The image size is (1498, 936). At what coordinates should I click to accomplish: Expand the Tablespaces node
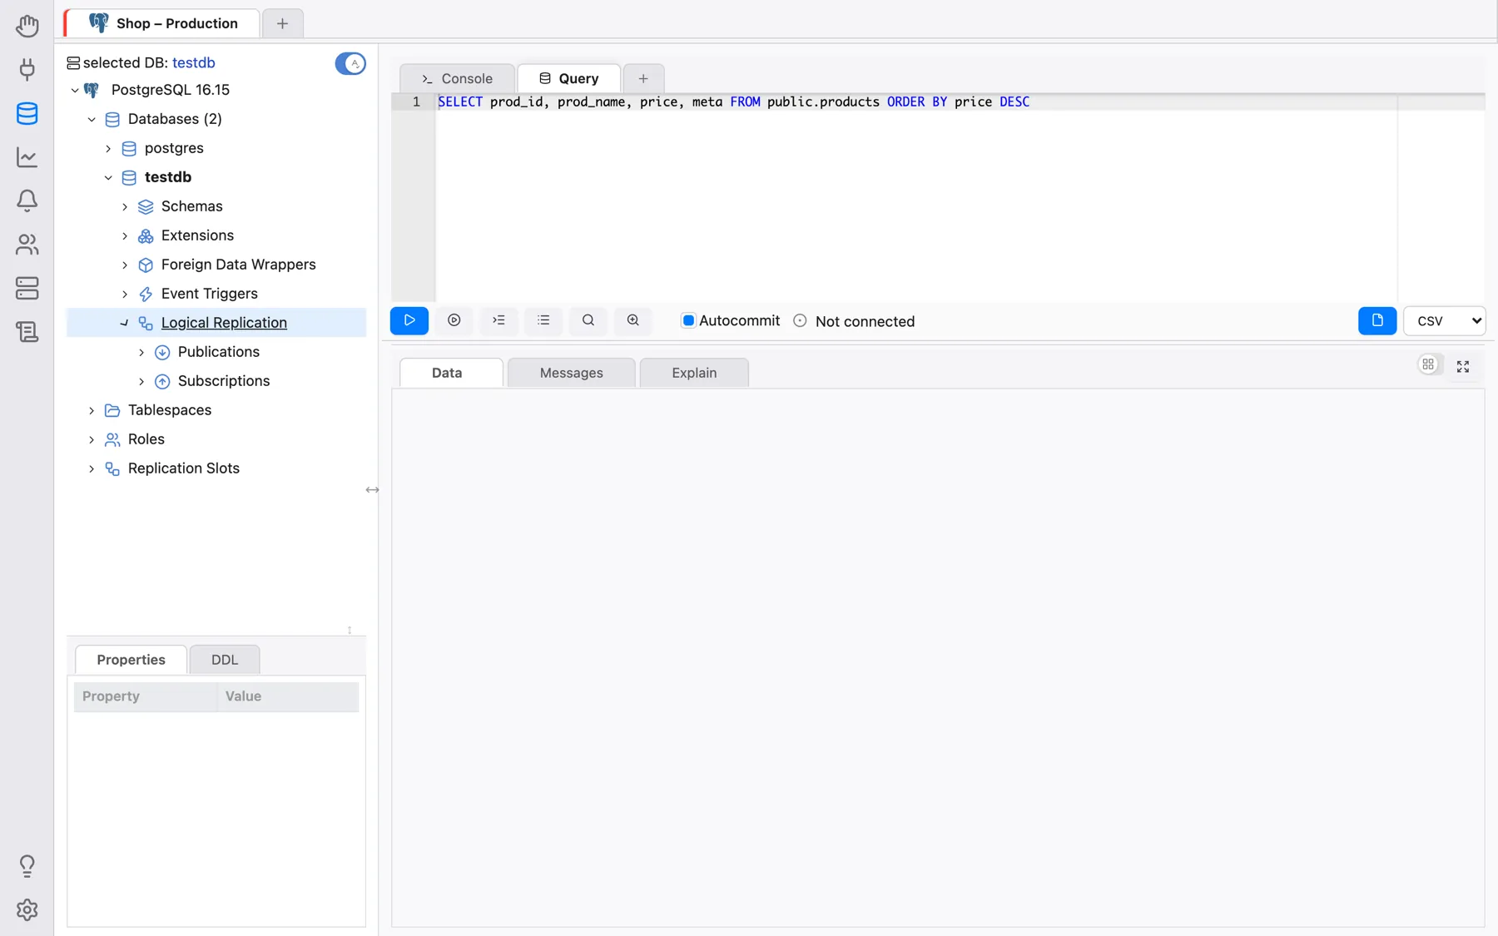pyautogui.click(x=92, y=410)
